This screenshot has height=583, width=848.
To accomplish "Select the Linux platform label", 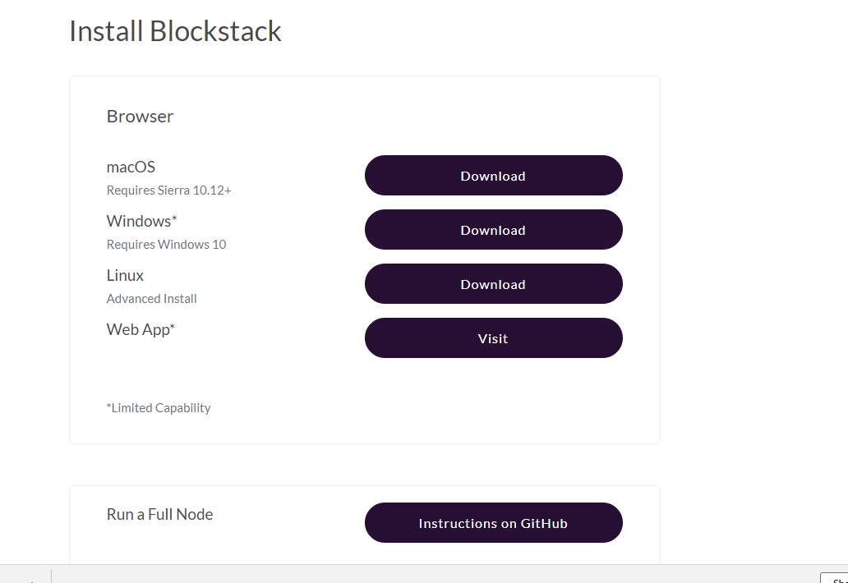I will (x=125, y=276).
